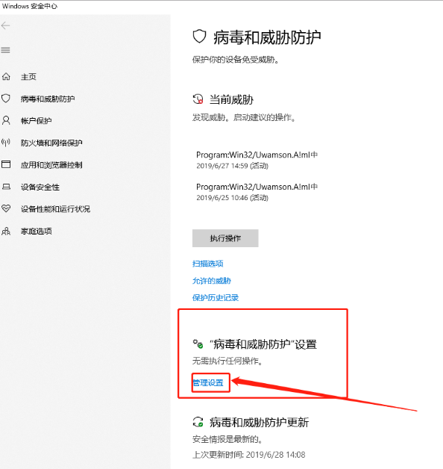The width and height of the screenshot is (443, 469).
Task: Click the 上次更新时间: 2019/6/28 14:08 text
Action: (x=249, y=455)
